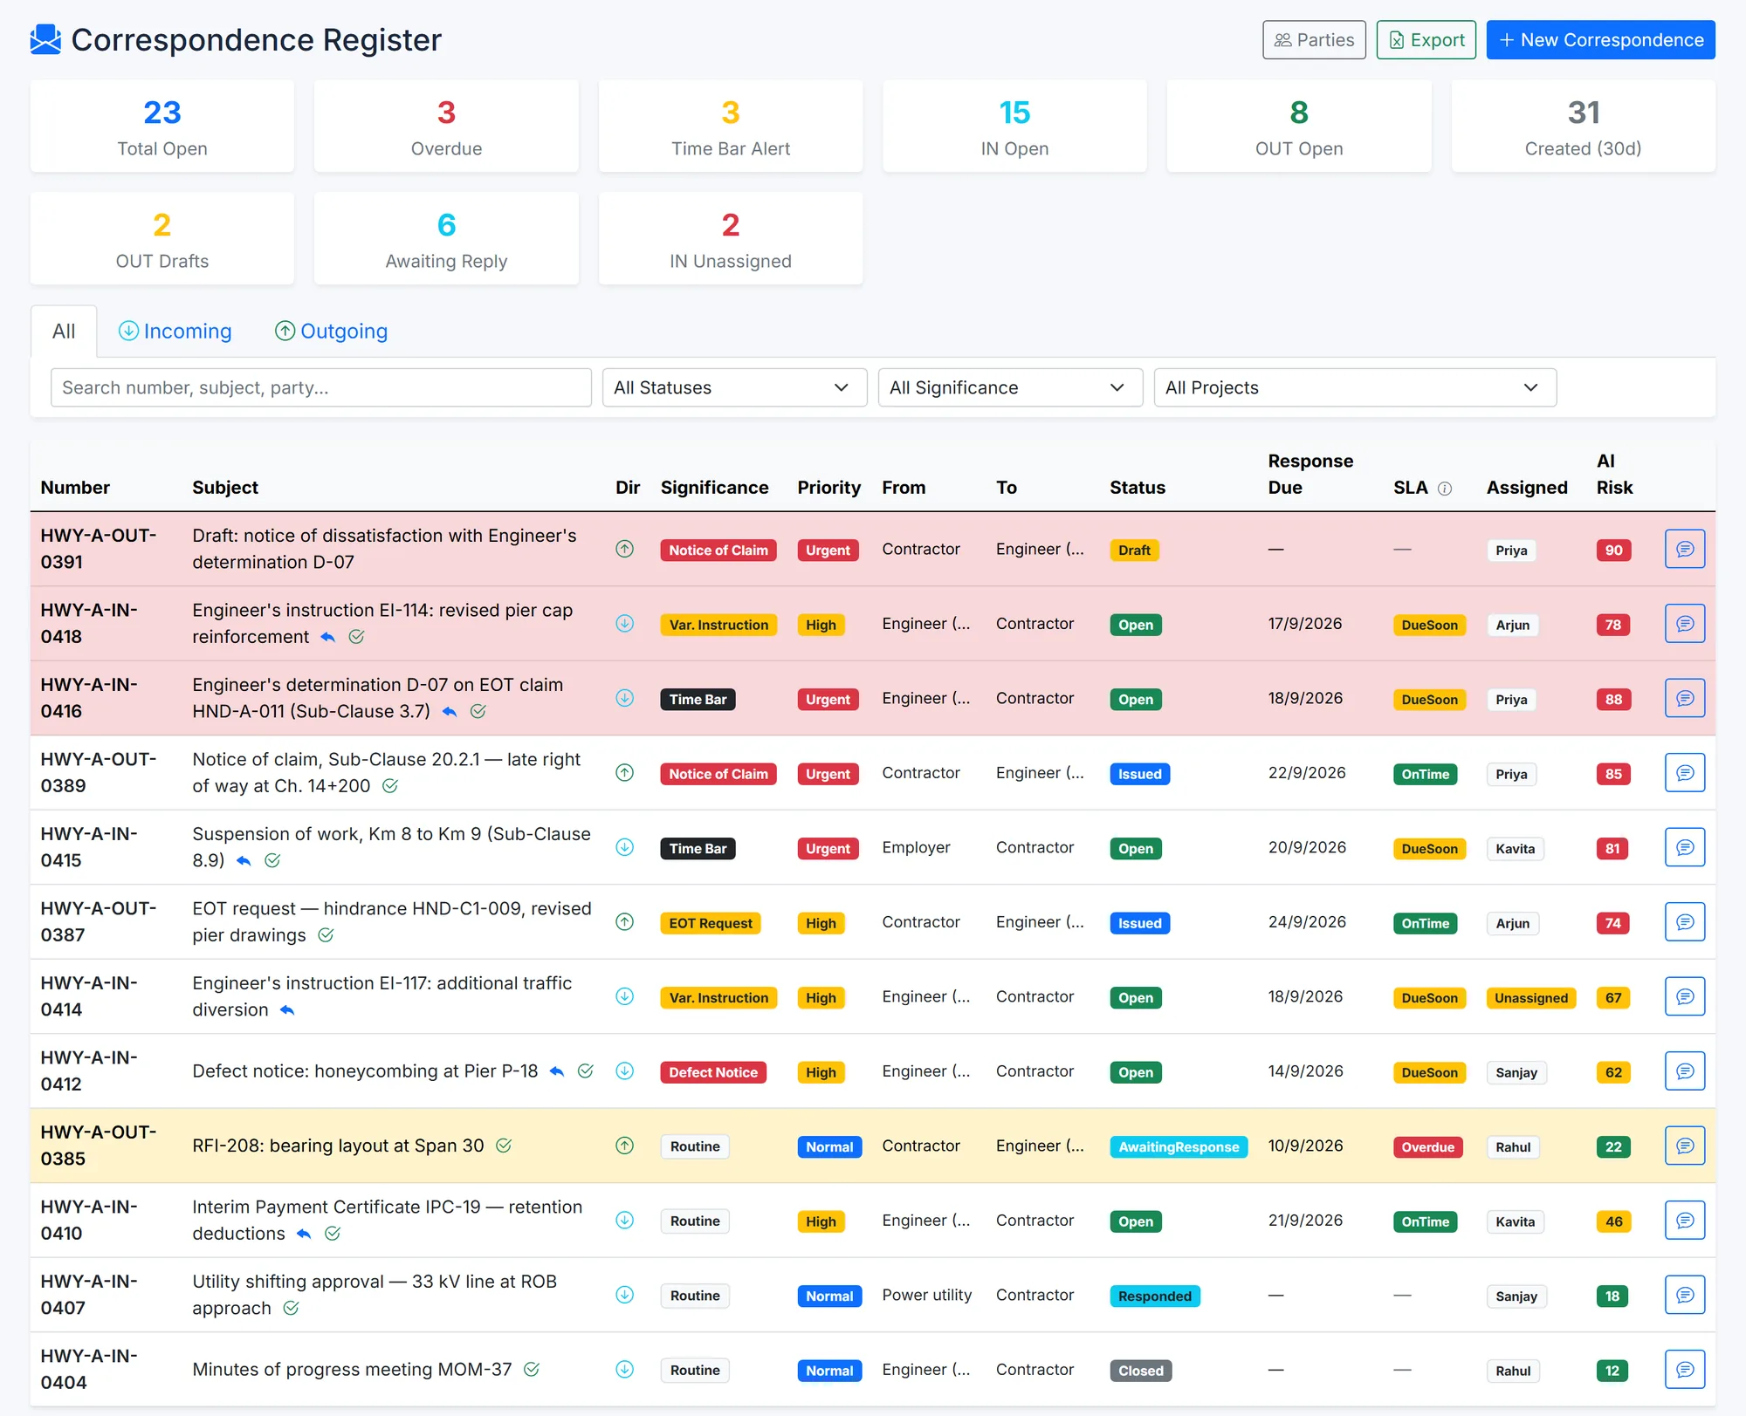Click New Correspondence button
1746x1416 pixels.
[1600, 40]
